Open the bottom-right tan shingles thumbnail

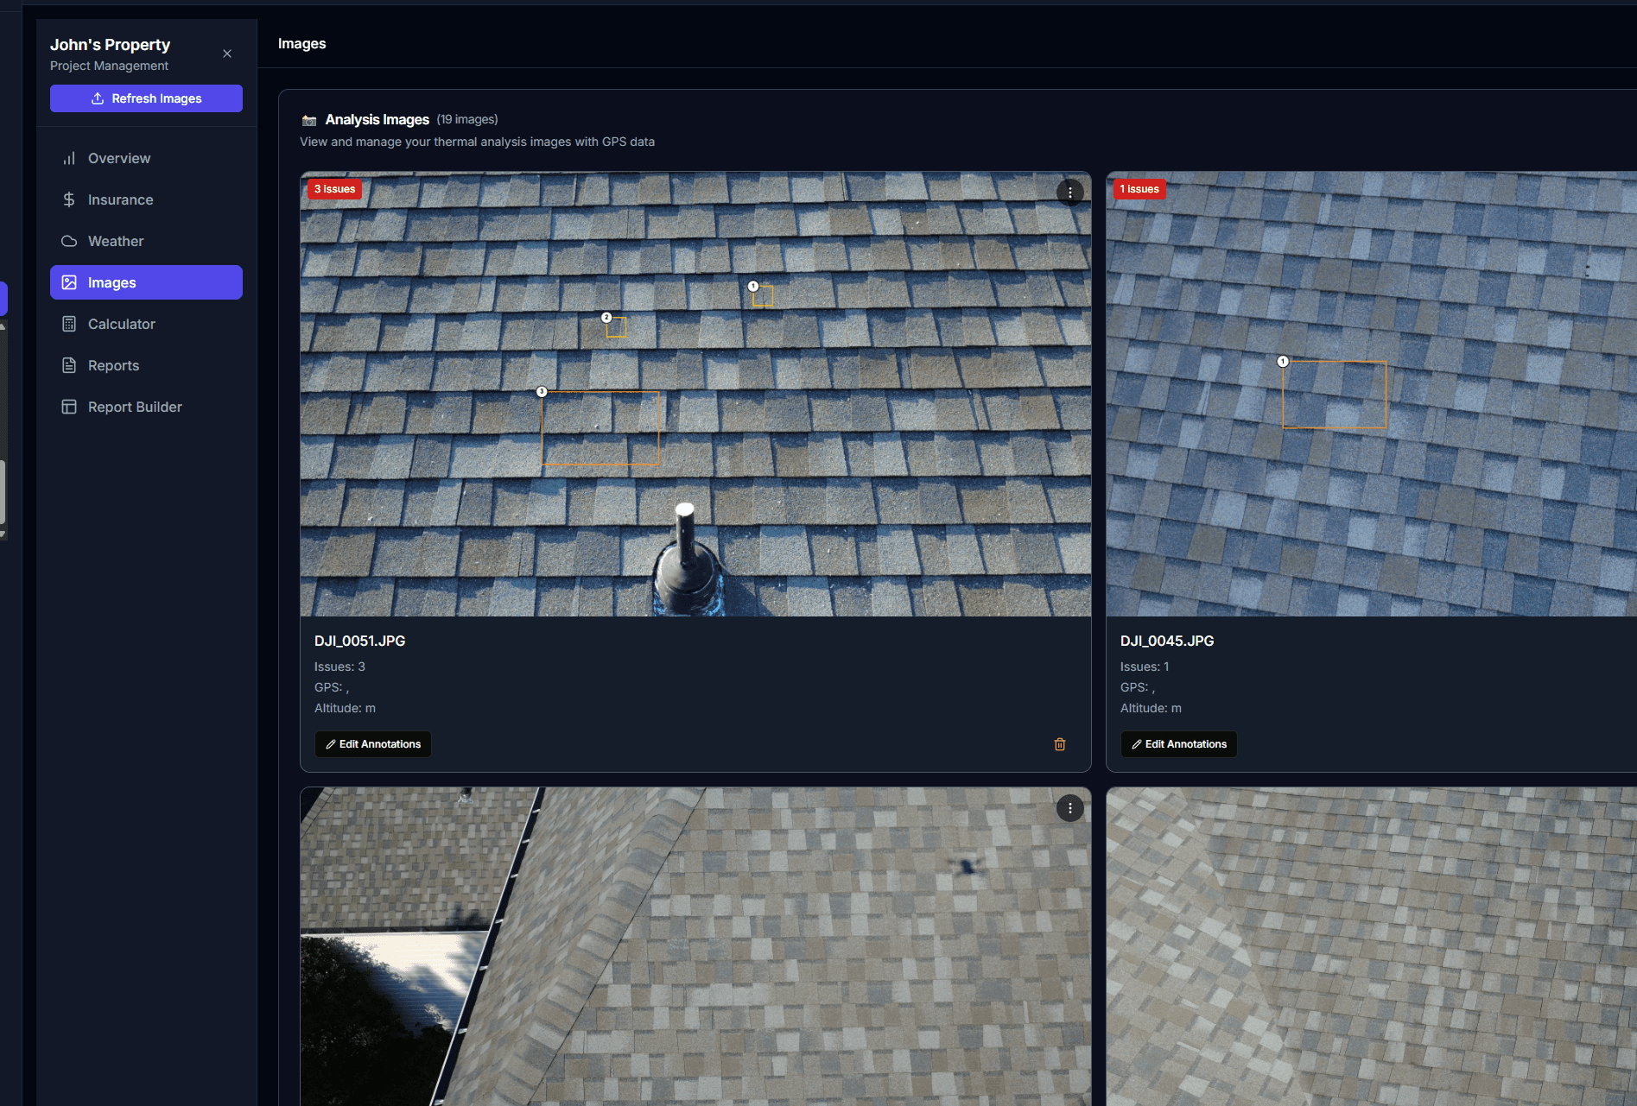pos(1372,946)
